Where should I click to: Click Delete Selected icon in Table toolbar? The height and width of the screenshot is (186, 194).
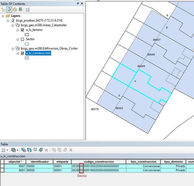(46, 150)
